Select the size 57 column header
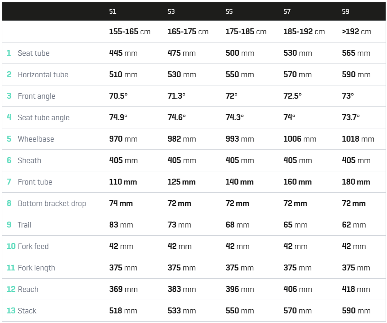This screenshot has height=323, width=387. point(287,11)
